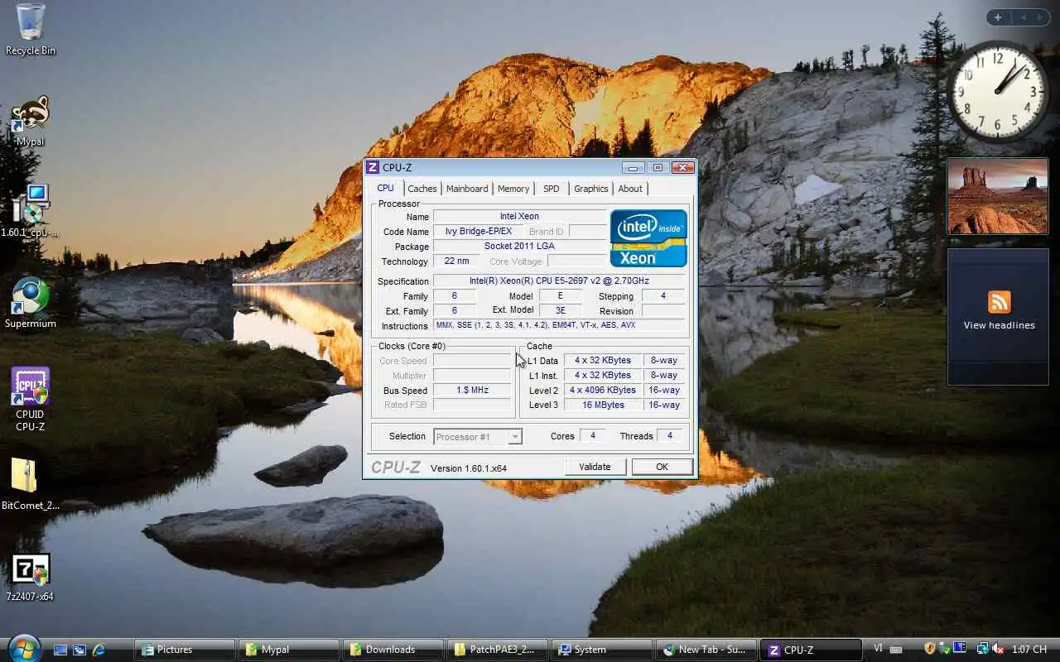Open the About tab

pyautogui.click(x=630, y=189)
